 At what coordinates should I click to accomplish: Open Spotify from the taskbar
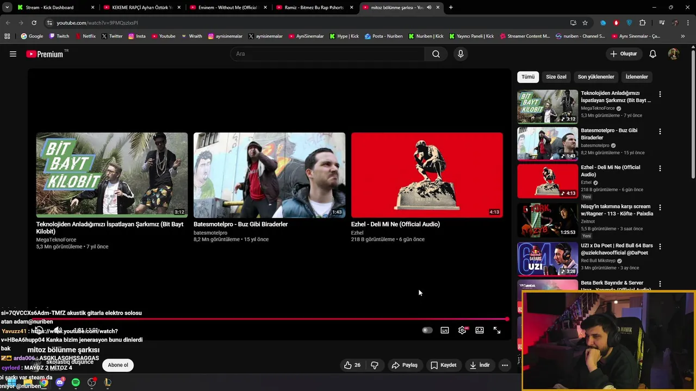[76, 382]
